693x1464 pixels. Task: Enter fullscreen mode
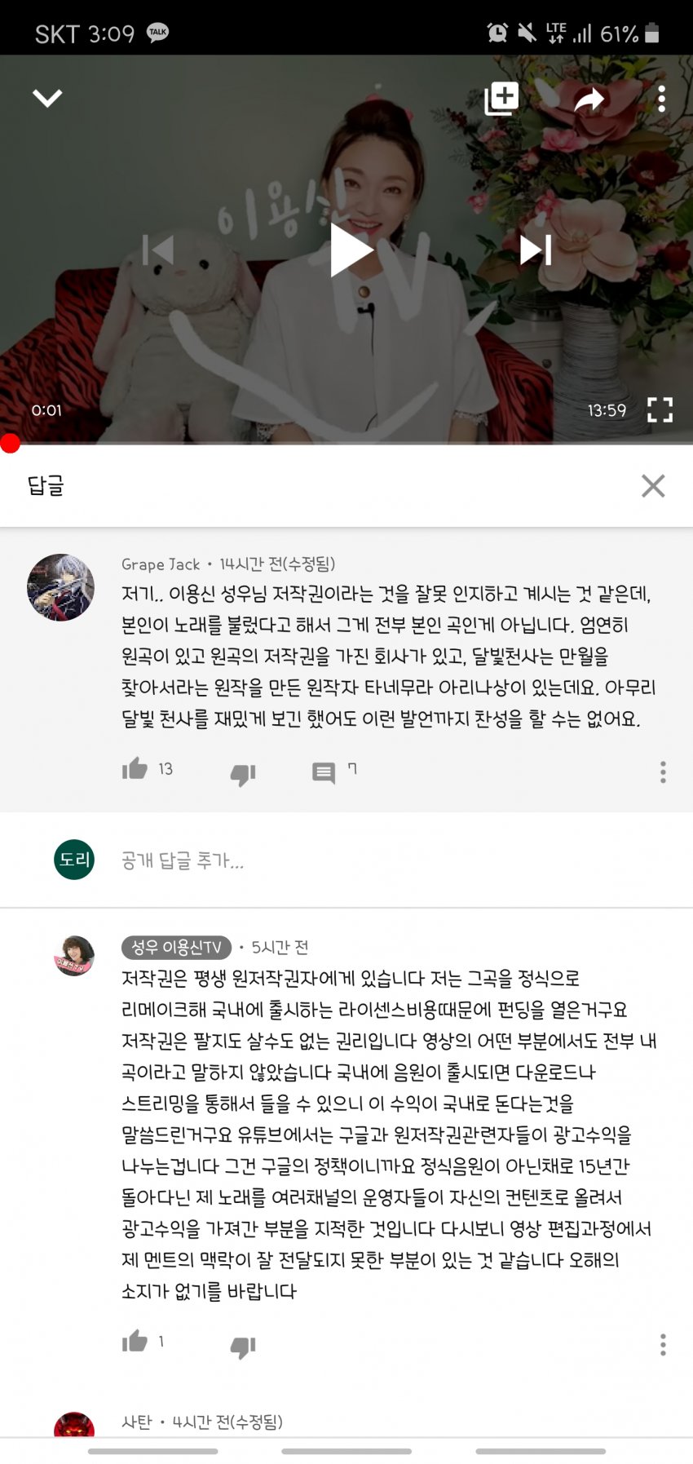coord(660,409)
